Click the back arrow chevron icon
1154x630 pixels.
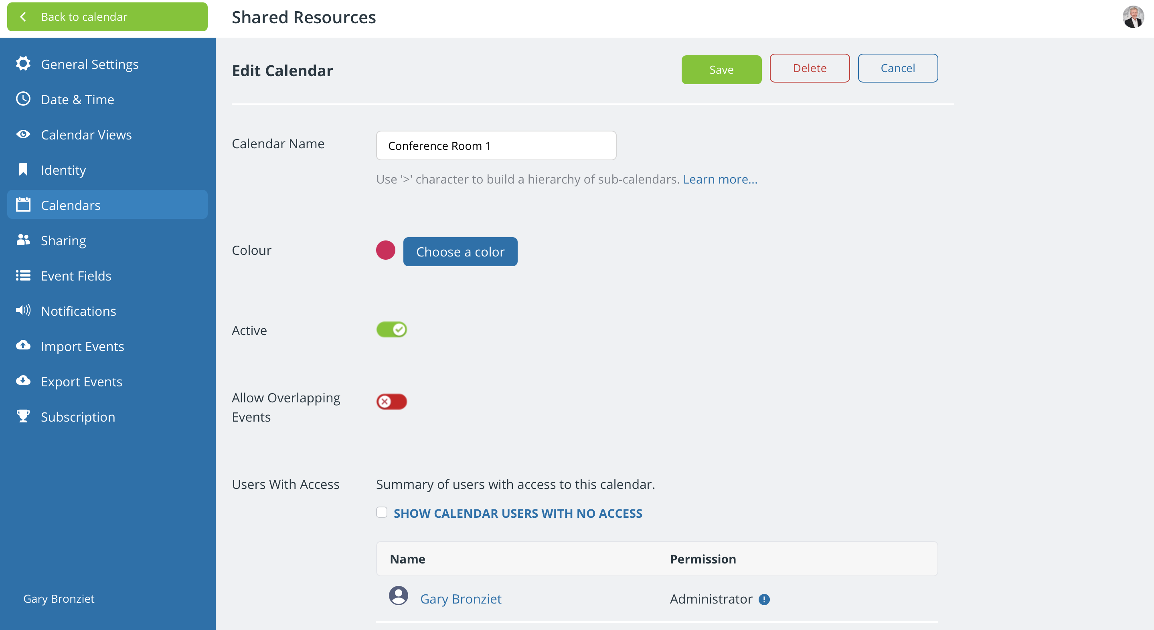pos(23,17)
